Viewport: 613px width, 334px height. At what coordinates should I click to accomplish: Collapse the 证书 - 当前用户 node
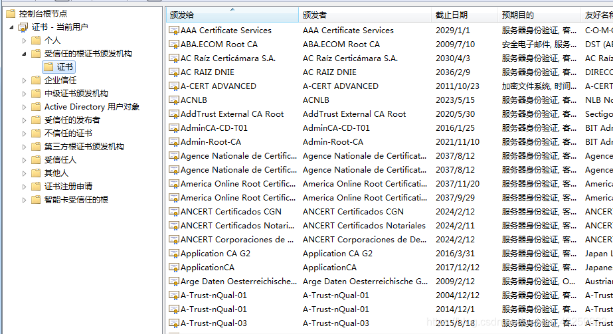tap(11, 27)
